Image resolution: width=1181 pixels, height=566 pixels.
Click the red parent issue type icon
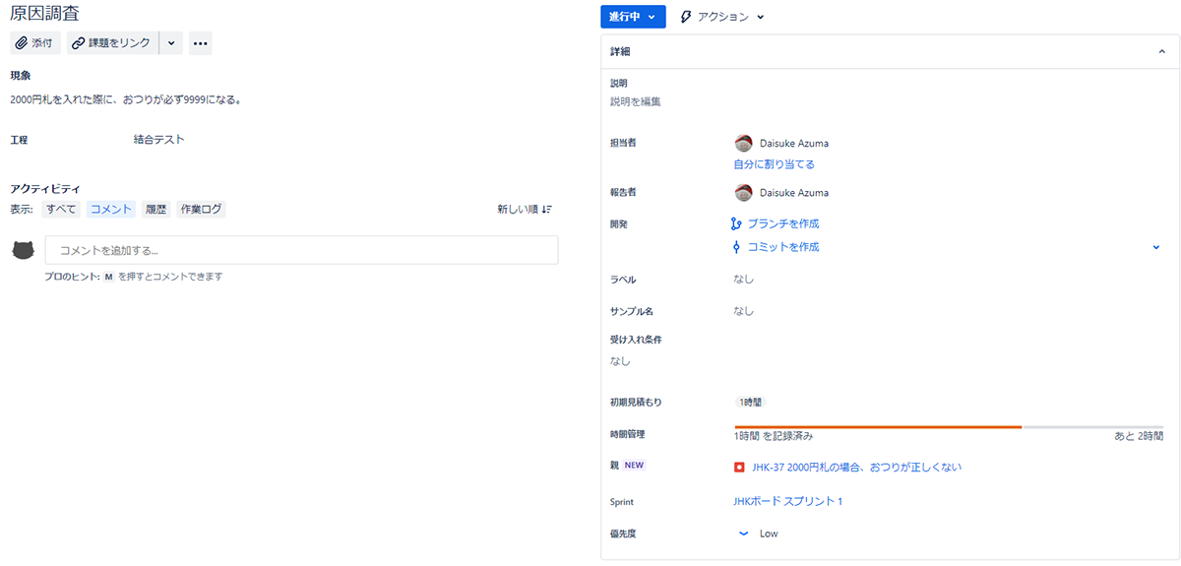(x=739, y=467)
